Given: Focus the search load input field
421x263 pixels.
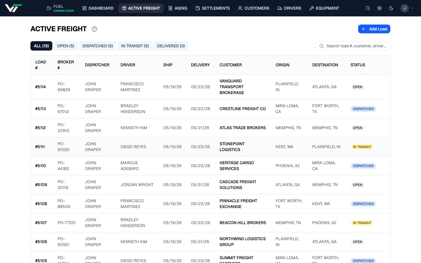Looking at the screenshot, I should [353, 46].
